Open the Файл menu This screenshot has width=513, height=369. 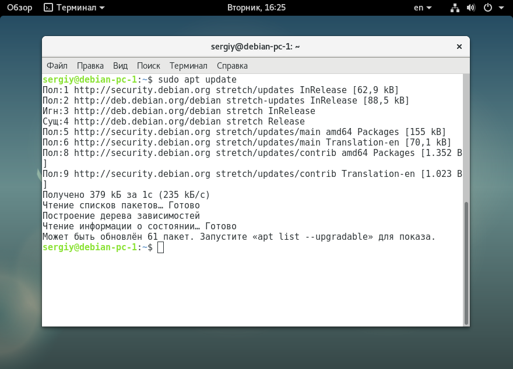[x=57, y=66]
